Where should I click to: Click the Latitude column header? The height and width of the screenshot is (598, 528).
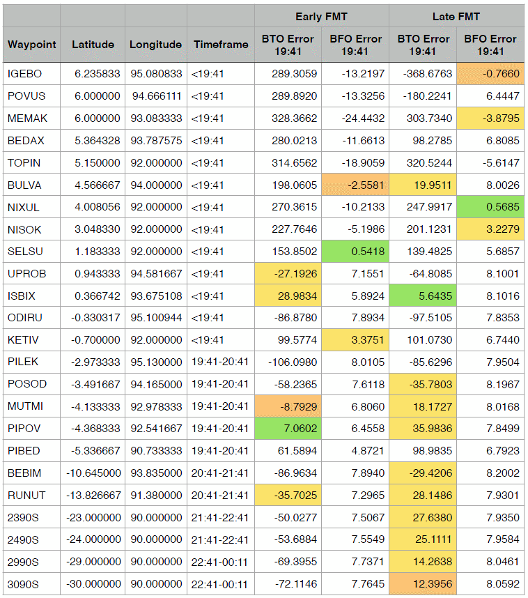pyautogui.click(x=93, y=45)
